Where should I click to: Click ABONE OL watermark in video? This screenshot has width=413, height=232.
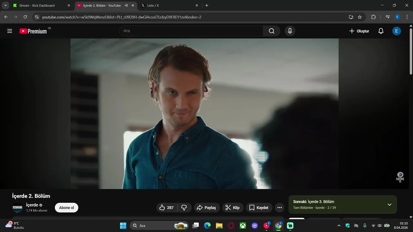pos(400,177)
